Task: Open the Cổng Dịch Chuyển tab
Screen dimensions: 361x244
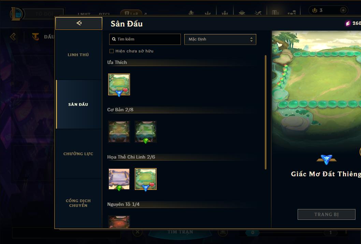Action: (78, 203)
